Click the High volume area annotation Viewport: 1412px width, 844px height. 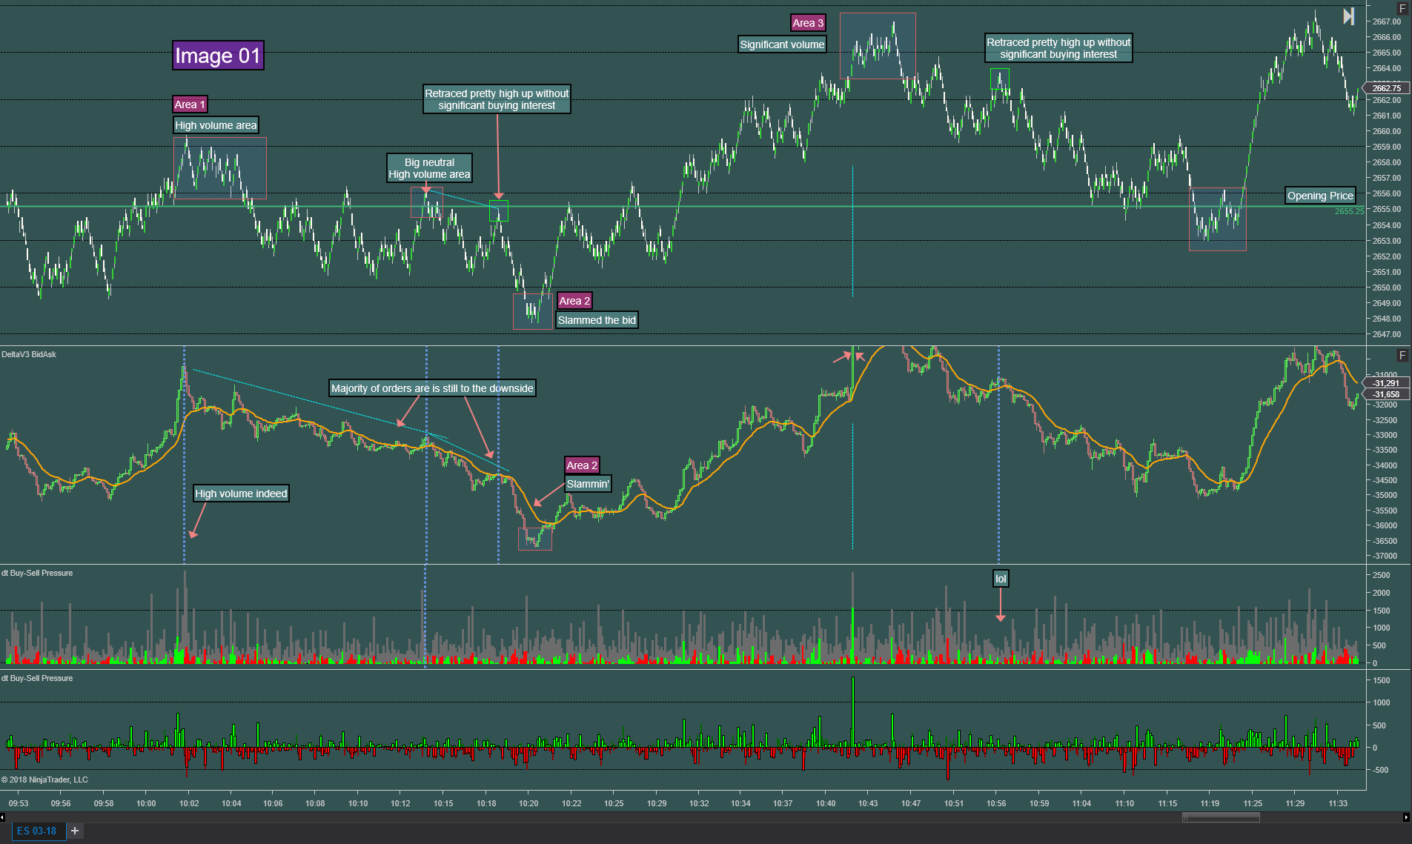(216, 125)
